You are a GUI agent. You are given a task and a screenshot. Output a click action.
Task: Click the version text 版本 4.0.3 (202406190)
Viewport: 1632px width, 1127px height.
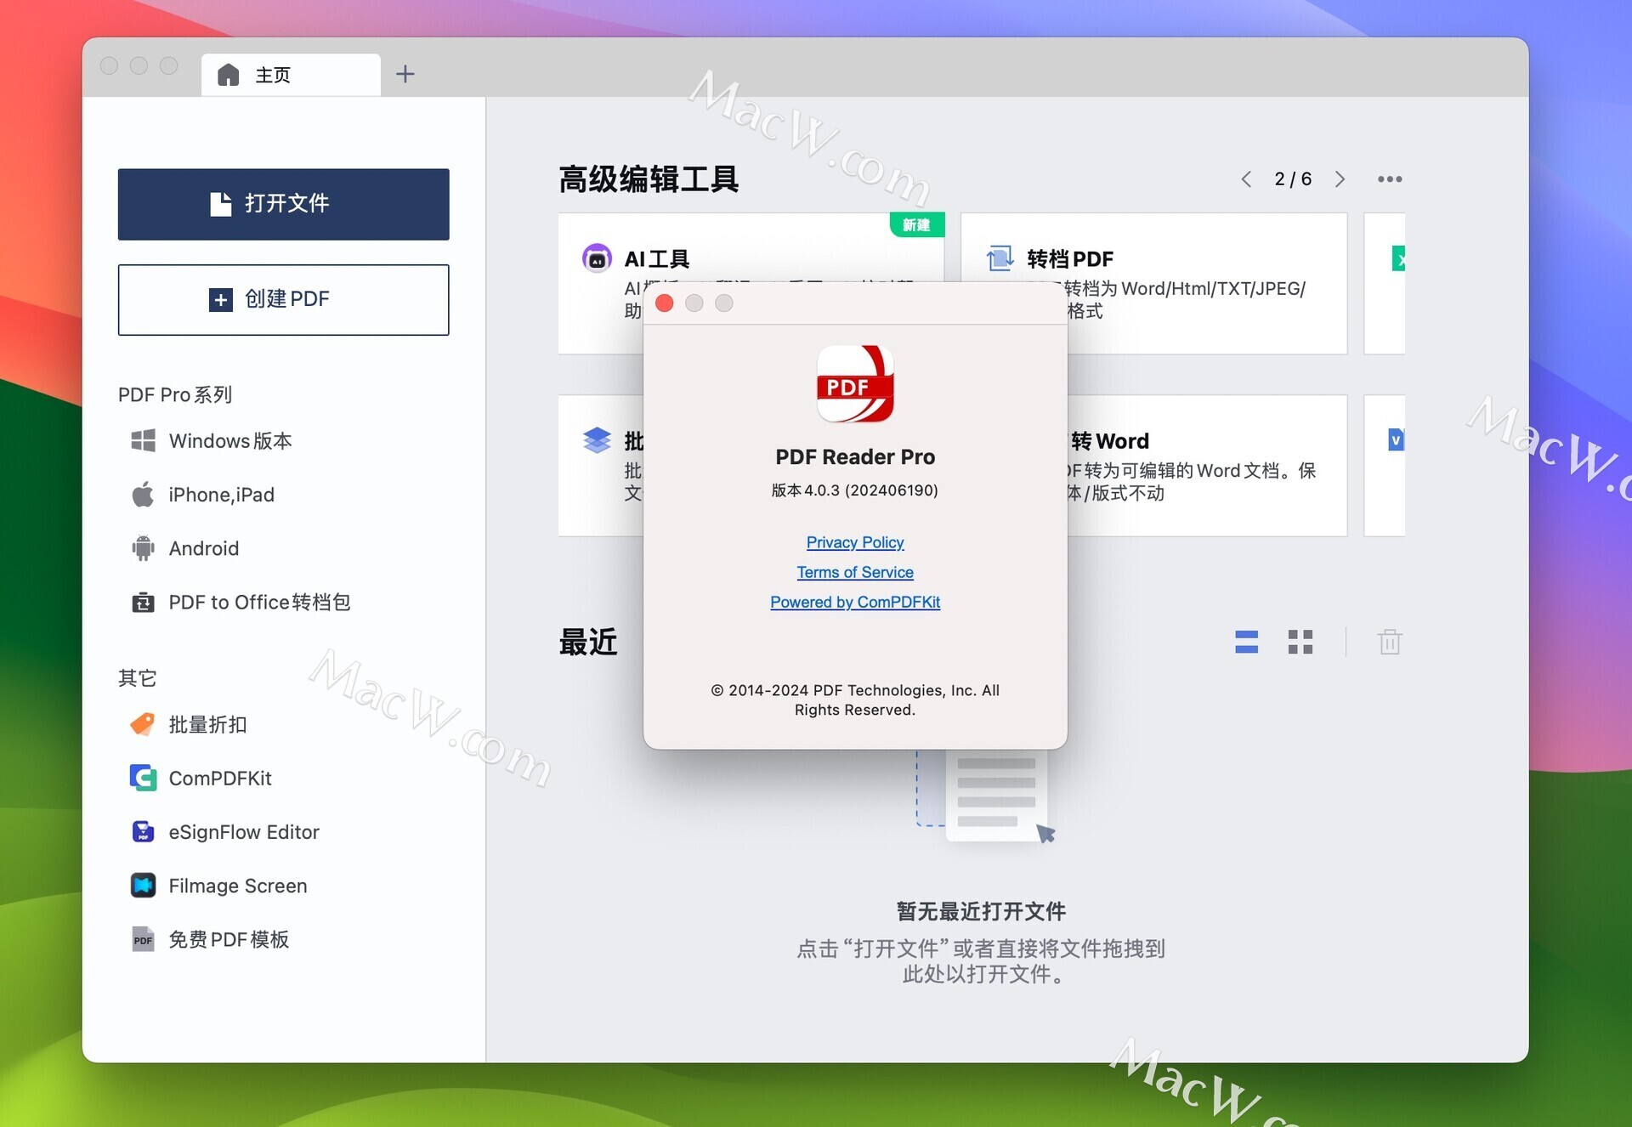(854, 490)
